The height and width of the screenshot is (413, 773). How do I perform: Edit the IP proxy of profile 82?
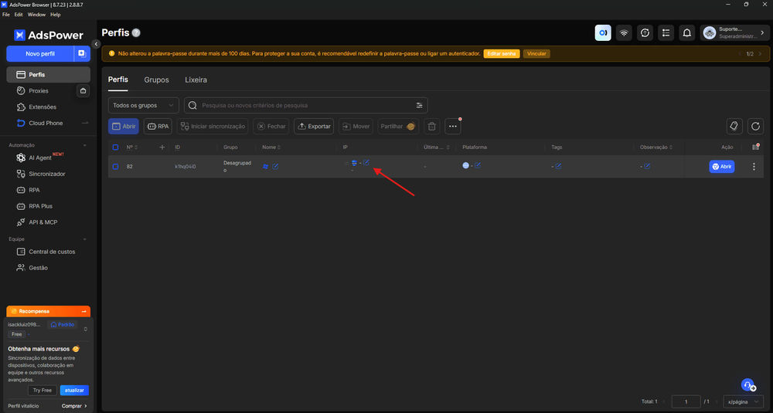366,162
